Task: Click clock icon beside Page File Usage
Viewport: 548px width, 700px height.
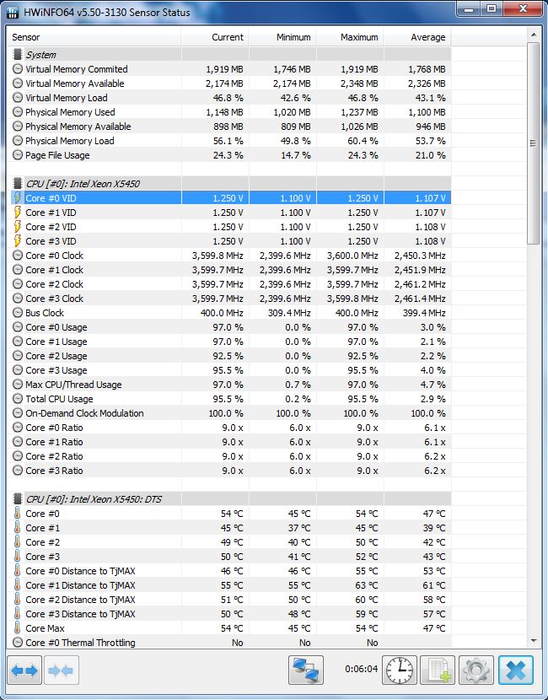Action: coord(18,155)
